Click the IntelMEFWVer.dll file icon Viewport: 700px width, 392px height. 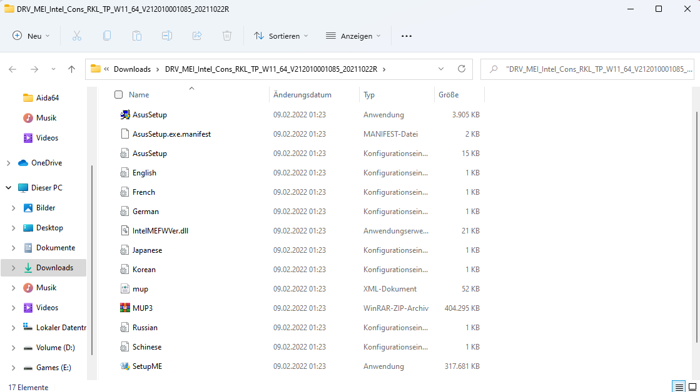(x=125, y=231)
